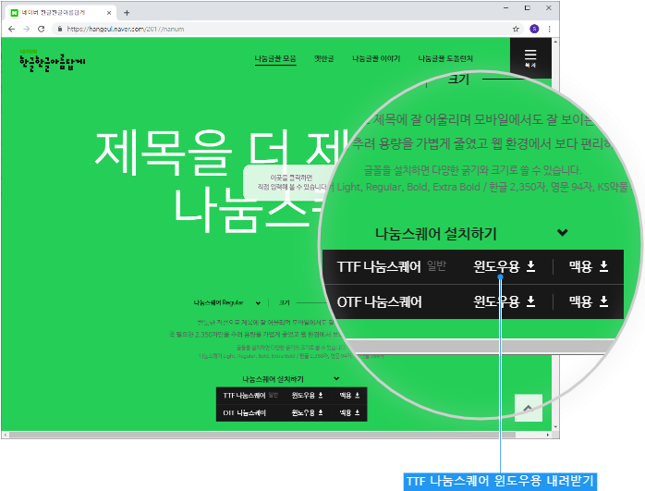Click magnified OTF 나눔스퀘어 맥용 download
This screenshot has width=645, height=491.
(589, 301)
